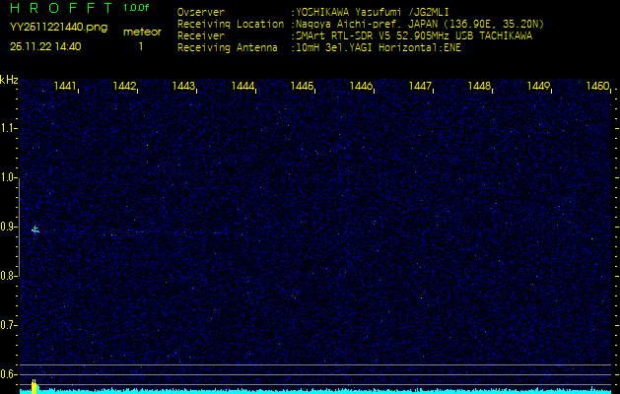Click the meteor count number 1
The image size is (620, 394).
(141, 46)
